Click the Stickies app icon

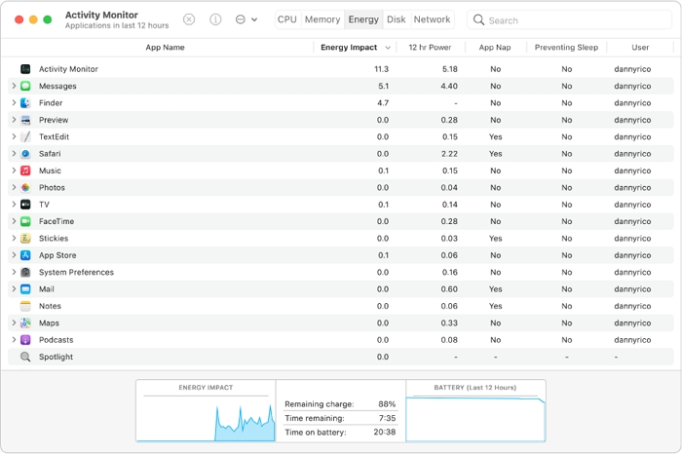click(25, 239)
